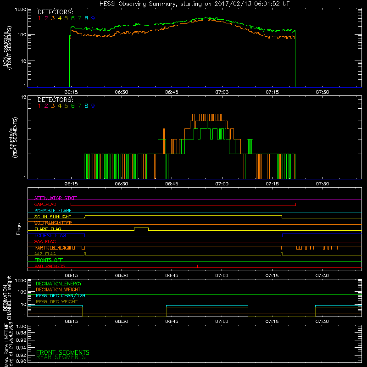
Task: Click 06:45 tick label under decimation panel
Action: 172,322
